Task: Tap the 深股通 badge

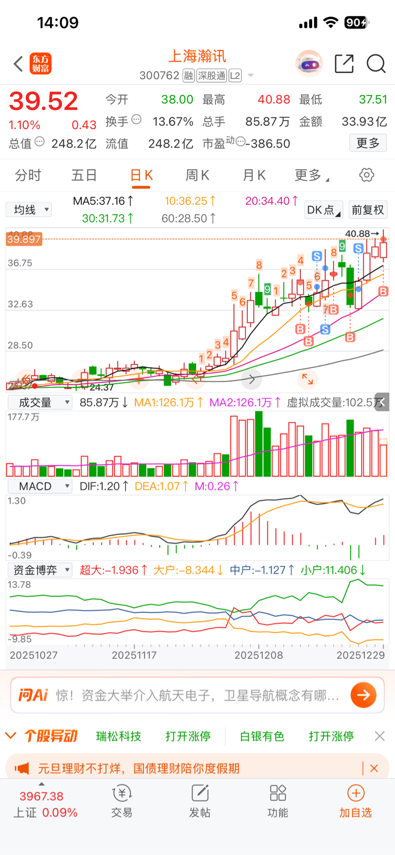Action: click(x=212, y=76)
